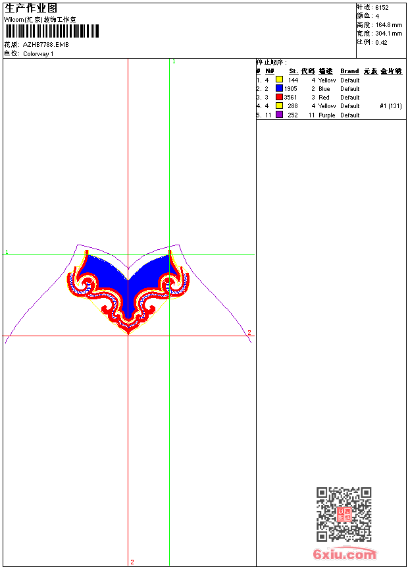Click the QR code image
The height and width of the screenshot is (567, 408).
coord(344,514)
